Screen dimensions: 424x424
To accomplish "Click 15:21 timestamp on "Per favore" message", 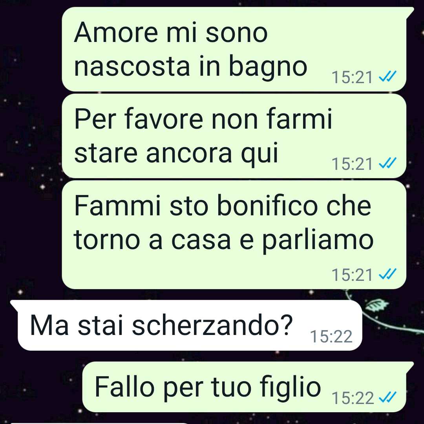I will [352, 164].
